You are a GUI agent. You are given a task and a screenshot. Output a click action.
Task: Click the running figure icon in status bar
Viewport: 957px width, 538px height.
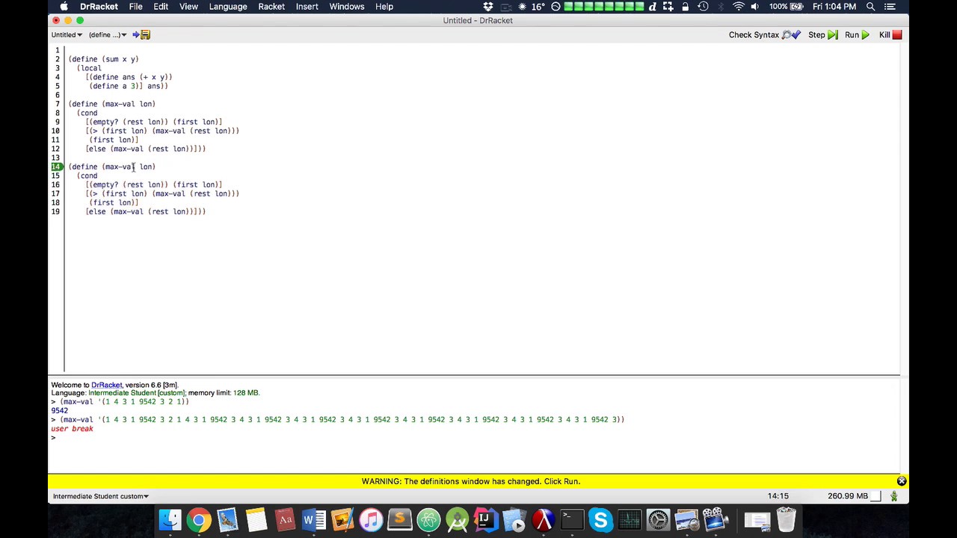(893, 496)
